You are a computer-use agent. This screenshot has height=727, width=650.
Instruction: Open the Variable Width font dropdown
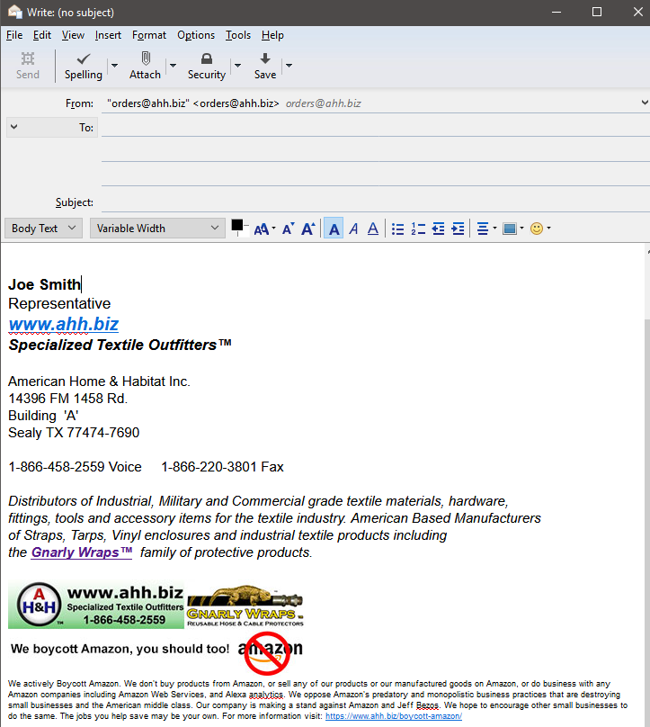(x=157, y=229)
